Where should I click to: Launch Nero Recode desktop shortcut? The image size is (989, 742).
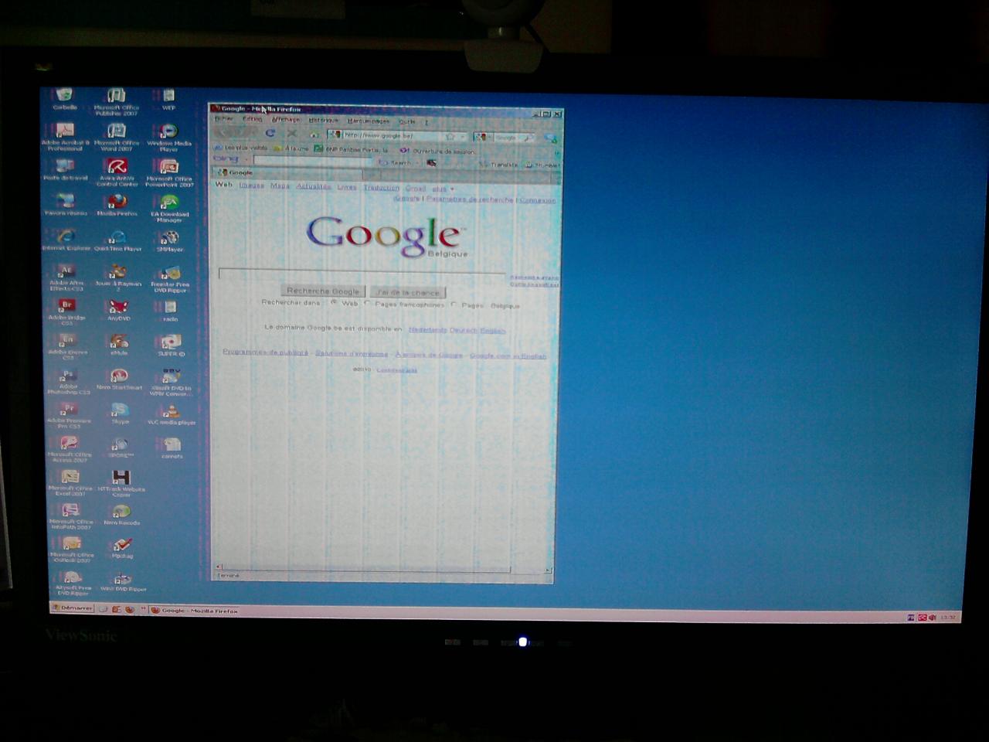point(122,515)
